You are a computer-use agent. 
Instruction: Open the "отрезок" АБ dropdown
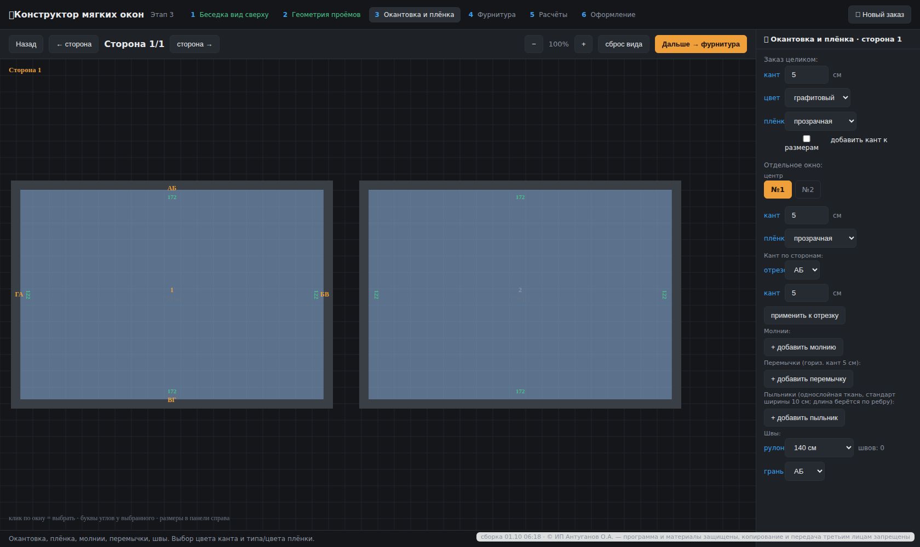pos(802,270)
